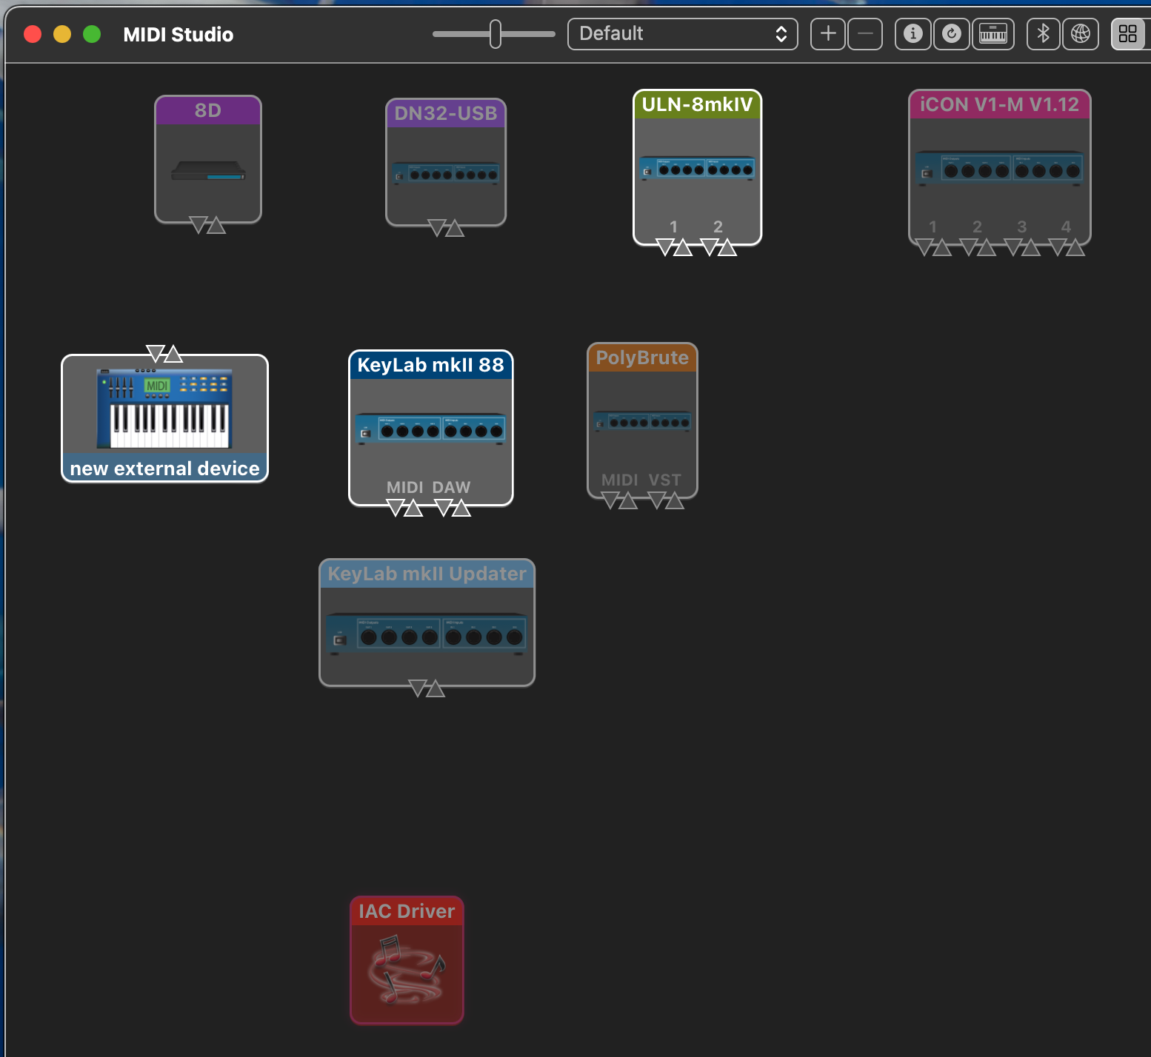Select the KeyLab mkII 88 device

pos(430,428)
